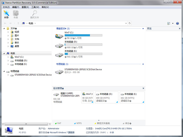Expand the 视频 tree node

[x=8, y=32]
